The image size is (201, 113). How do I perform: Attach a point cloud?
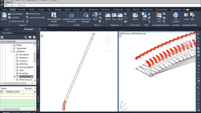coord(135,16)
